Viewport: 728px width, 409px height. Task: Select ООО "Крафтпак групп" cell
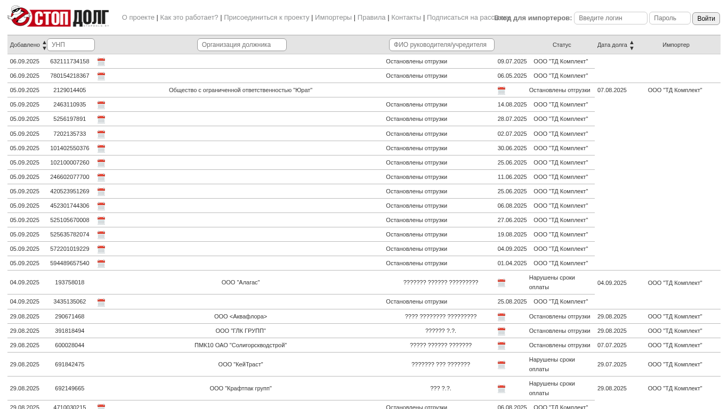pyautogui.click(x=241, y=388)
